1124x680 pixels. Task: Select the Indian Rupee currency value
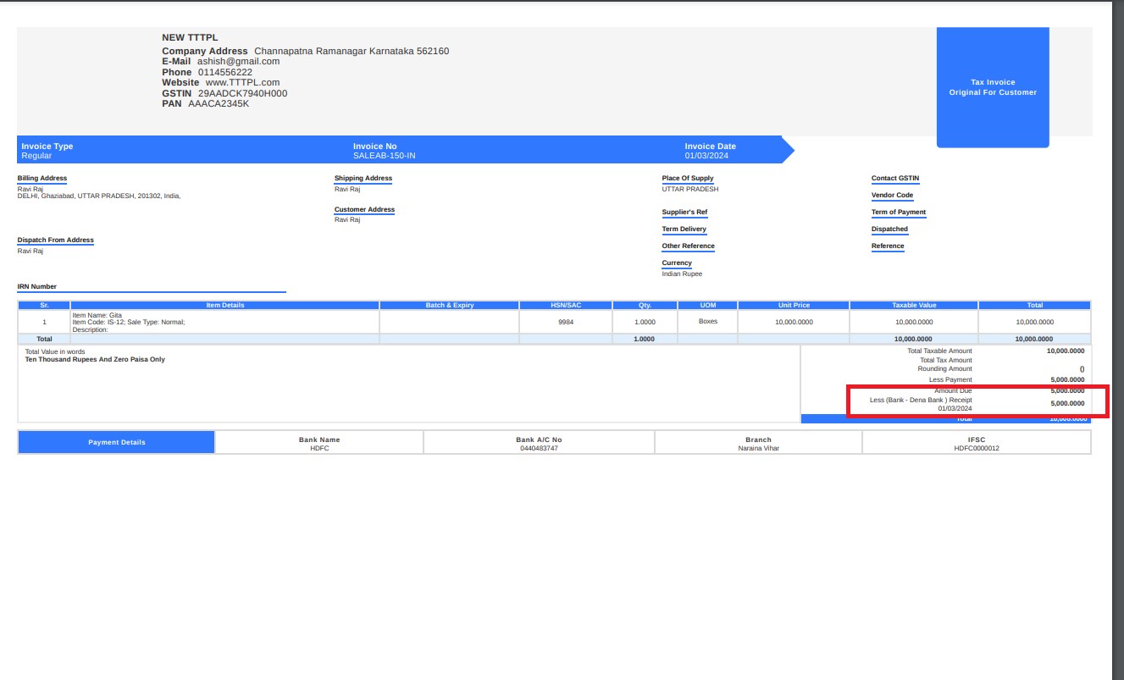tap(682, 274)
